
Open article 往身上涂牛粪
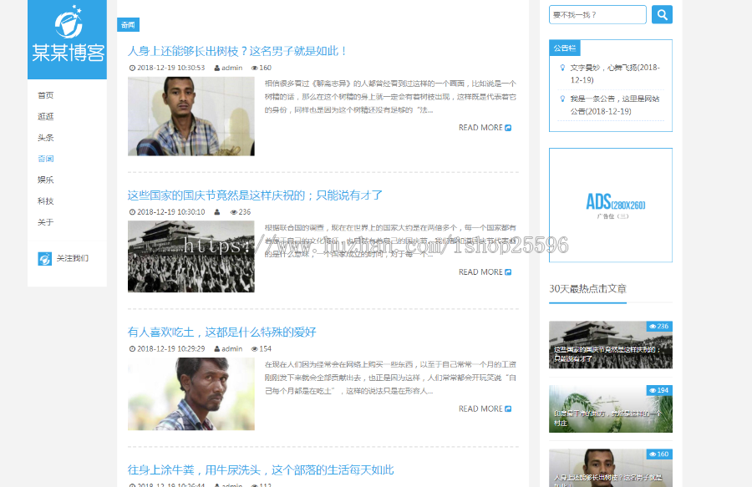coord(261,469)
